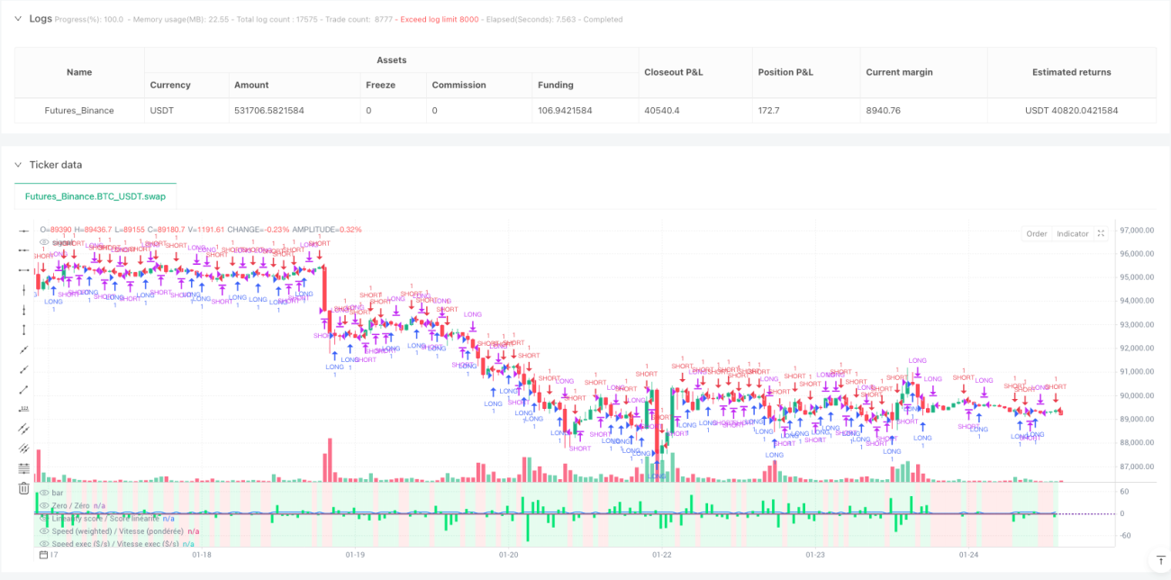Toggle Speed (weighted) indicator eye
The image size is (1171, 580).
pyautogui.click(x=43, y=531)
